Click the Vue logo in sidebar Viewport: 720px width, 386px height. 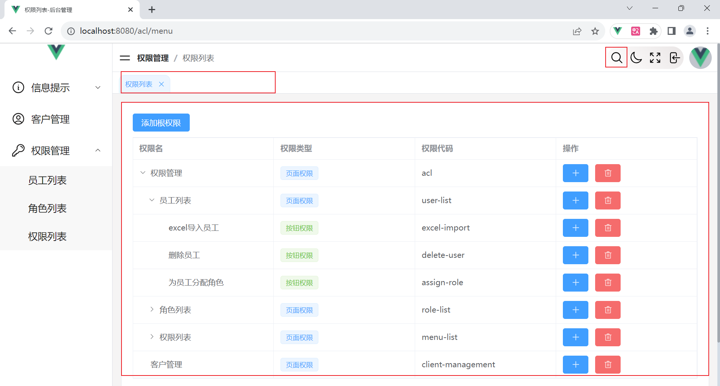pos(56,52)
